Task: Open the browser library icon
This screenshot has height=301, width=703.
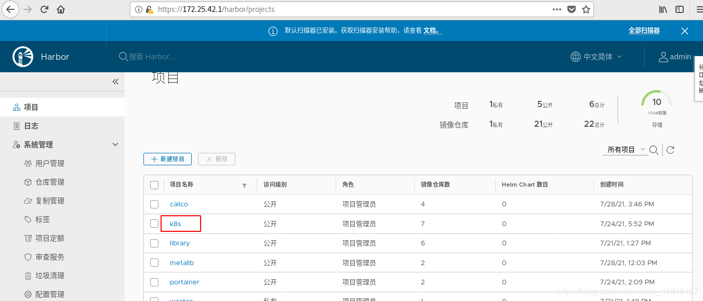Action: [x=664, y=9]
